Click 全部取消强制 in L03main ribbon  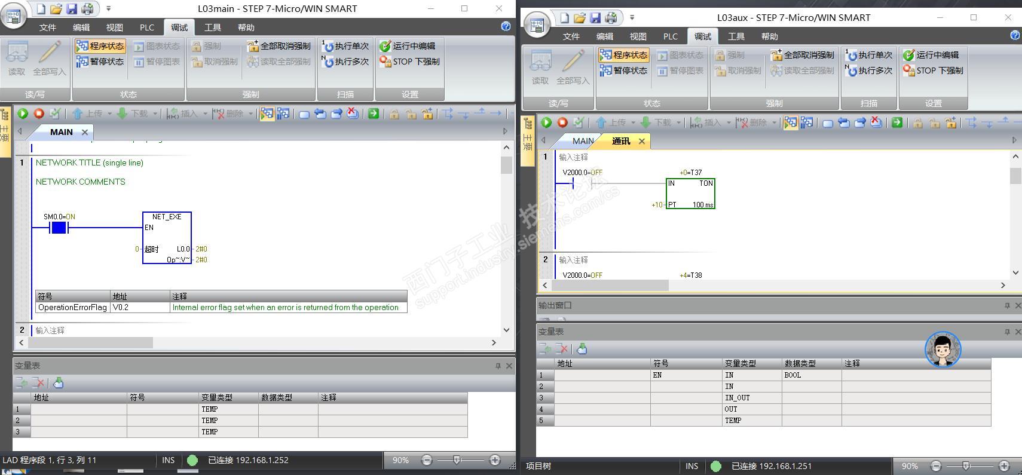[279, 46]
